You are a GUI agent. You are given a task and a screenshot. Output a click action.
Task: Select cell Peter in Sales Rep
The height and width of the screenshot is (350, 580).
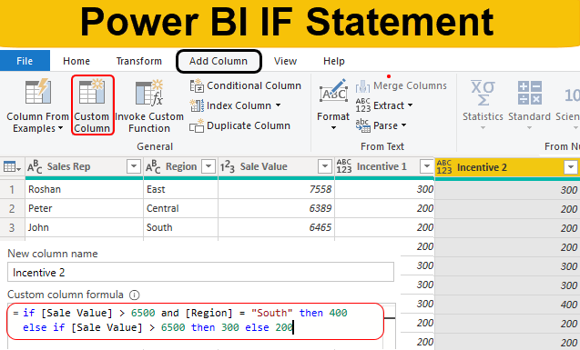click(x=85, y=208)
